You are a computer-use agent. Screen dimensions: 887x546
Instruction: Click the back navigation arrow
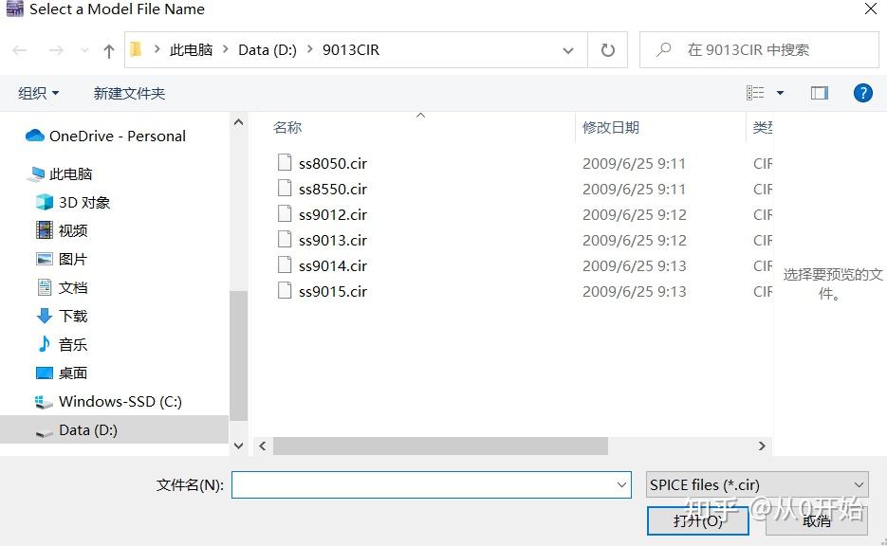pyautogui.click(x=19, y=51)
